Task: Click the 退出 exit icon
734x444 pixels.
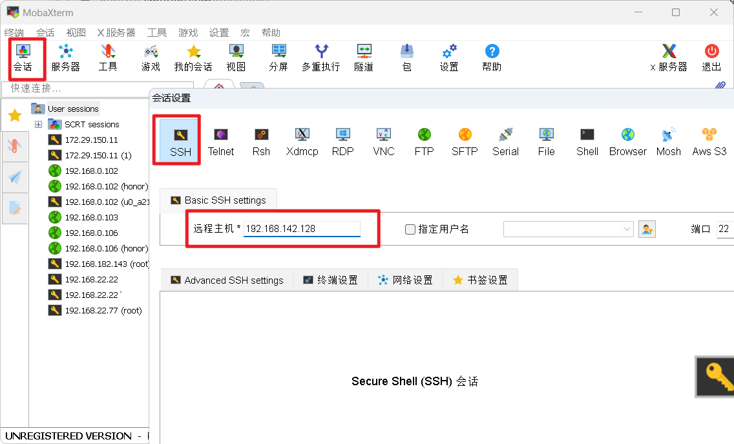Action: 711,59
